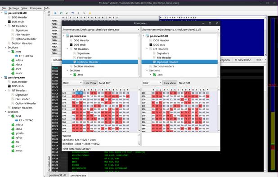278x177 pixels.
Task: Click the green window icon next to blue arrow
Action: click(61, 13)
